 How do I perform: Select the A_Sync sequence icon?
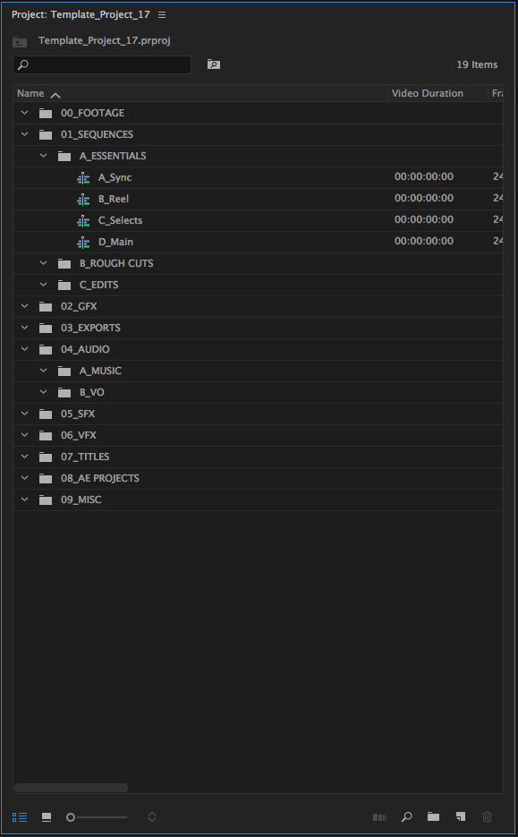(83, 178)
